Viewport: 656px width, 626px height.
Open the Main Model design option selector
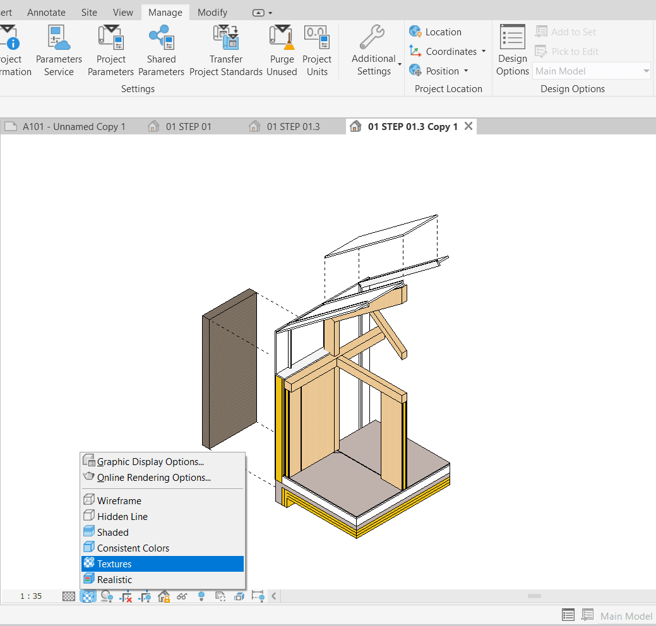(590, 71)
